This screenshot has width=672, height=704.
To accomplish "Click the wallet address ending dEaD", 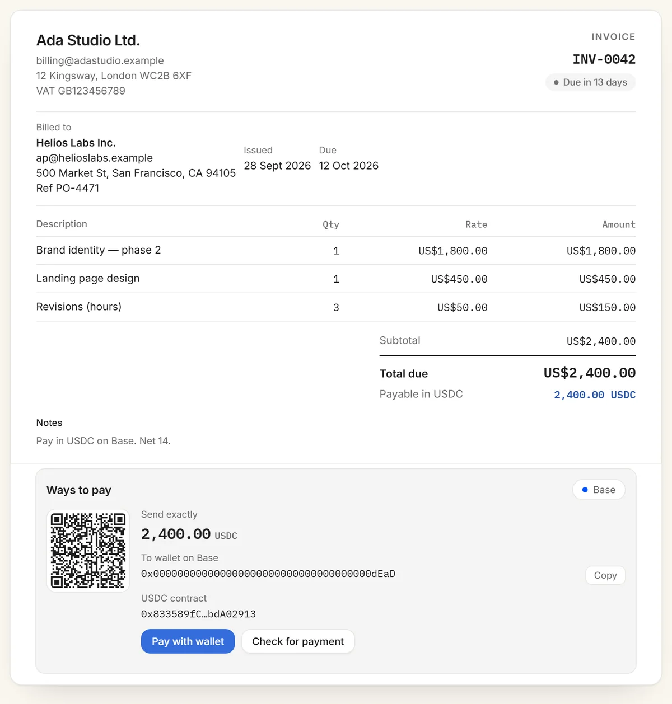I will tap(268, 574).
